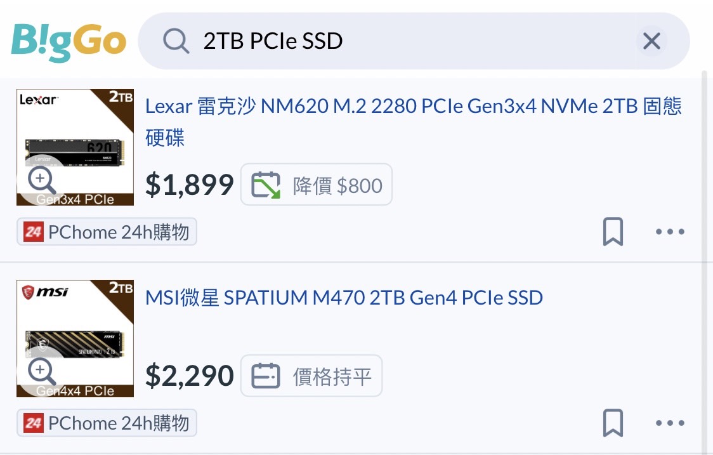Open more options for Lexar listing

click(670, 232)
